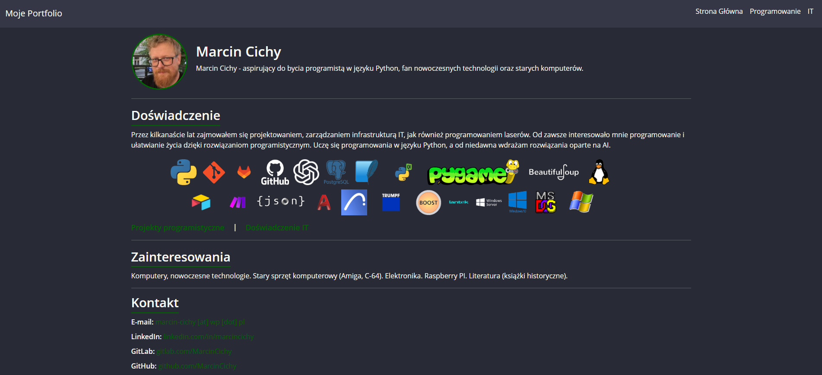This screenshot has width=822, height=375.
Task: Click the Pygame logo
Action: pos(473,173)
